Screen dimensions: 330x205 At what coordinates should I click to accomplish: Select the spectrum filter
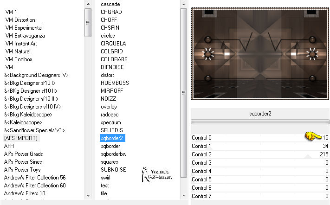(111, 122)
